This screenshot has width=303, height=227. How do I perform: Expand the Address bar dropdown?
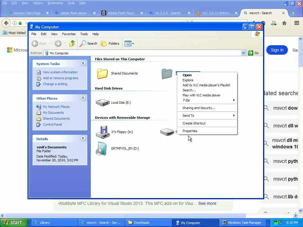coord(243,53)
